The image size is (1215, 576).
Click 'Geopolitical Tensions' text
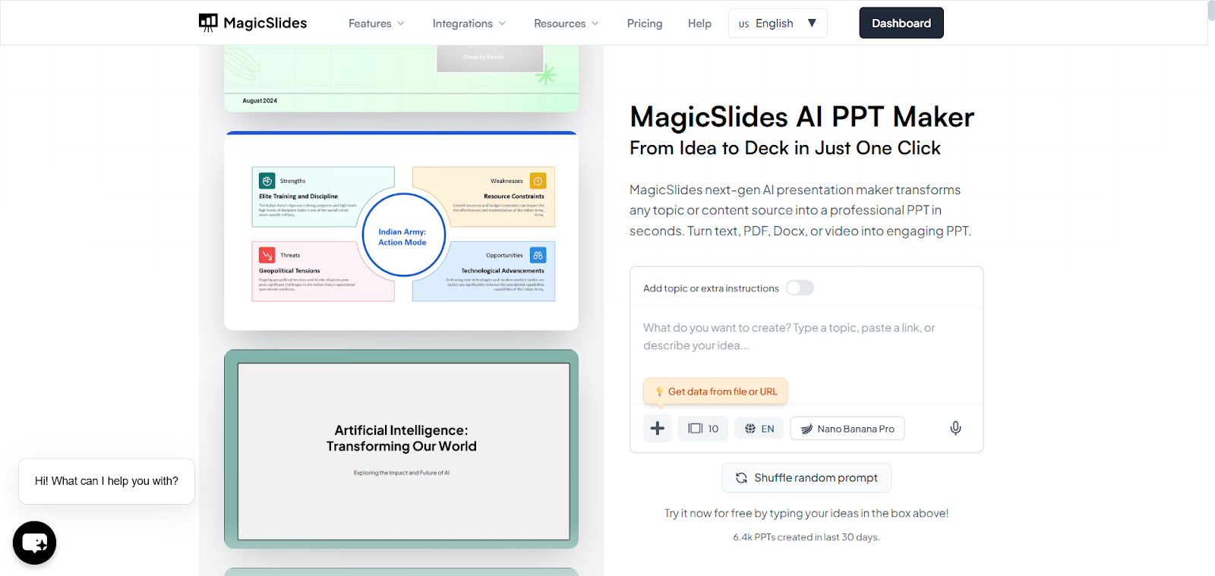289,271
